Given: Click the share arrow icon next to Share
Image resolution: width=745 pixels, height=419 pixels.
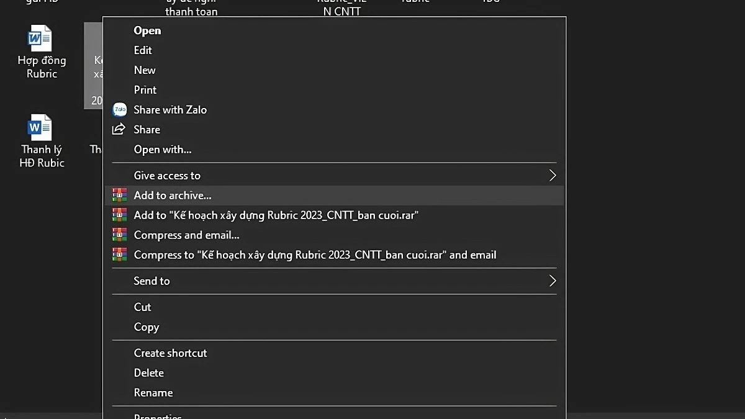Looking at the screenshot, I should coord(119,130).
